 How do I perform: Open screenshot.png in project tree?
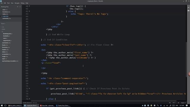6,54
